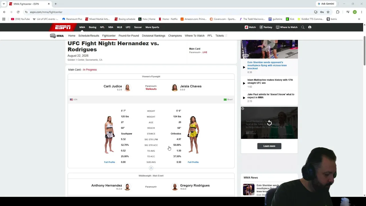
Task: Open the Tickets external link
Action: click(221, 36)
